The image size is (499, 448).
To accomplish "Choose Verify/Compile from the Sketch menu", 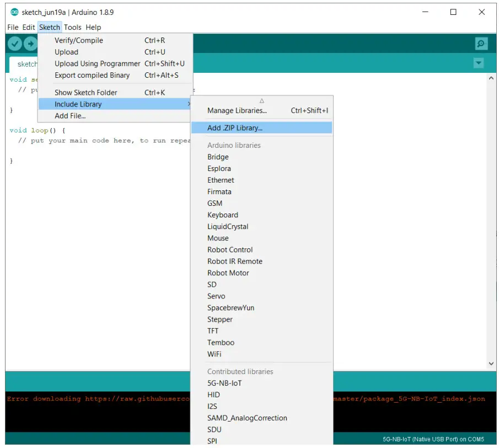I will [80, 40].
